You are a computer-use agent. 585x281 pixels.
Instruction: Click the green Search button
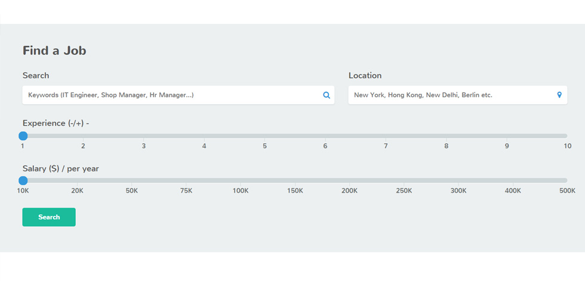(x=49, y=217)
